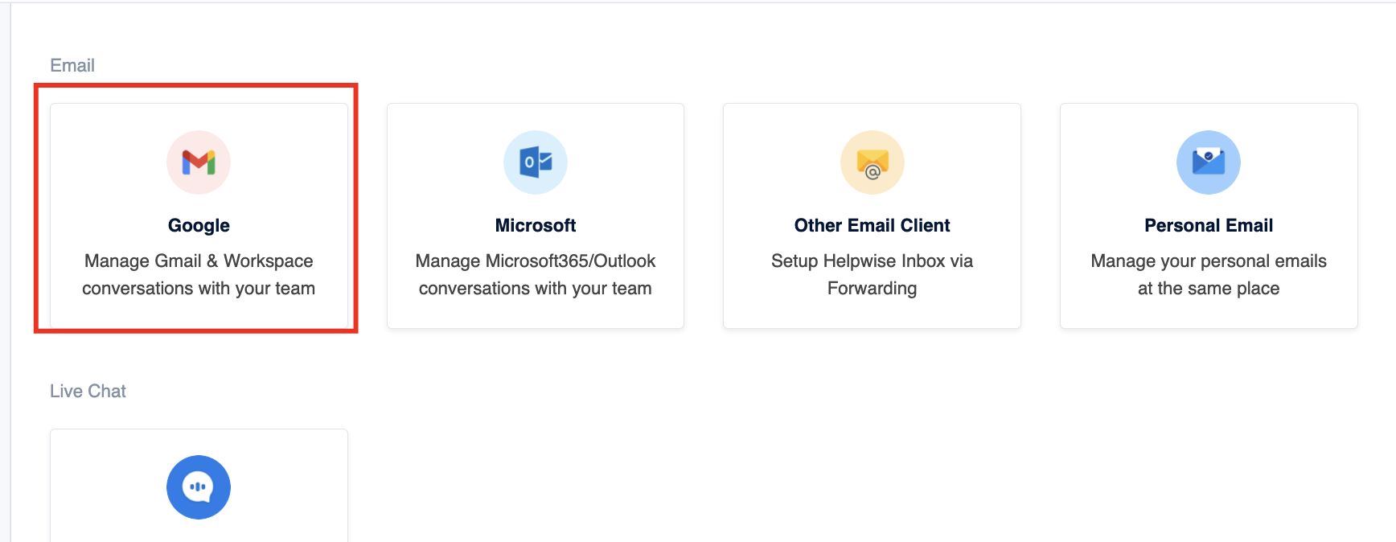Viewport: 1396px width, 542px height.
Task: Click the Live Chat speech bubble icon
Action: (199, 487)
